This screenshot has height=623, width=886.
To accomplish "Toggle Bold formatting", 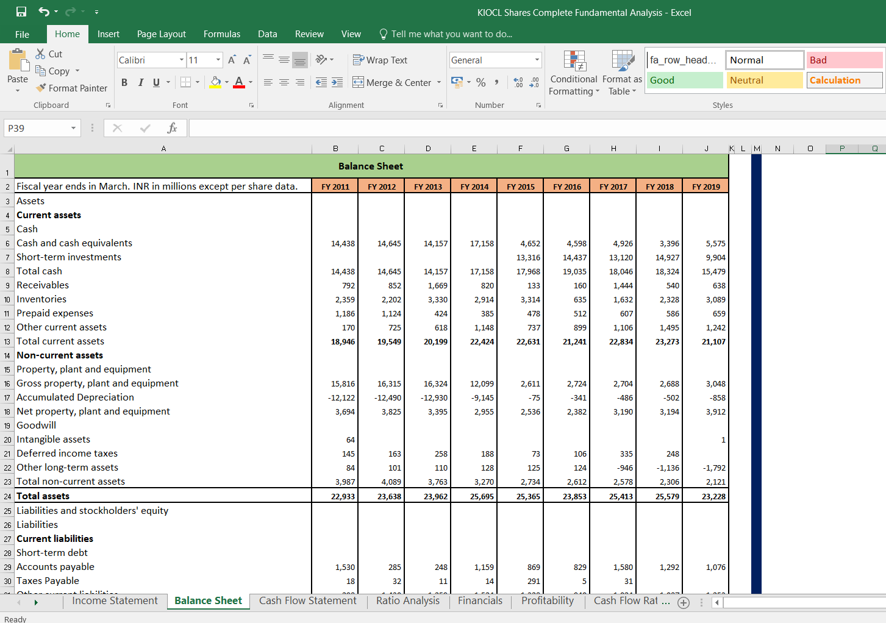I will point(124,82).
